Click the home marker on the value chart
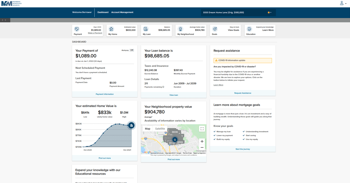 point(131,125)
